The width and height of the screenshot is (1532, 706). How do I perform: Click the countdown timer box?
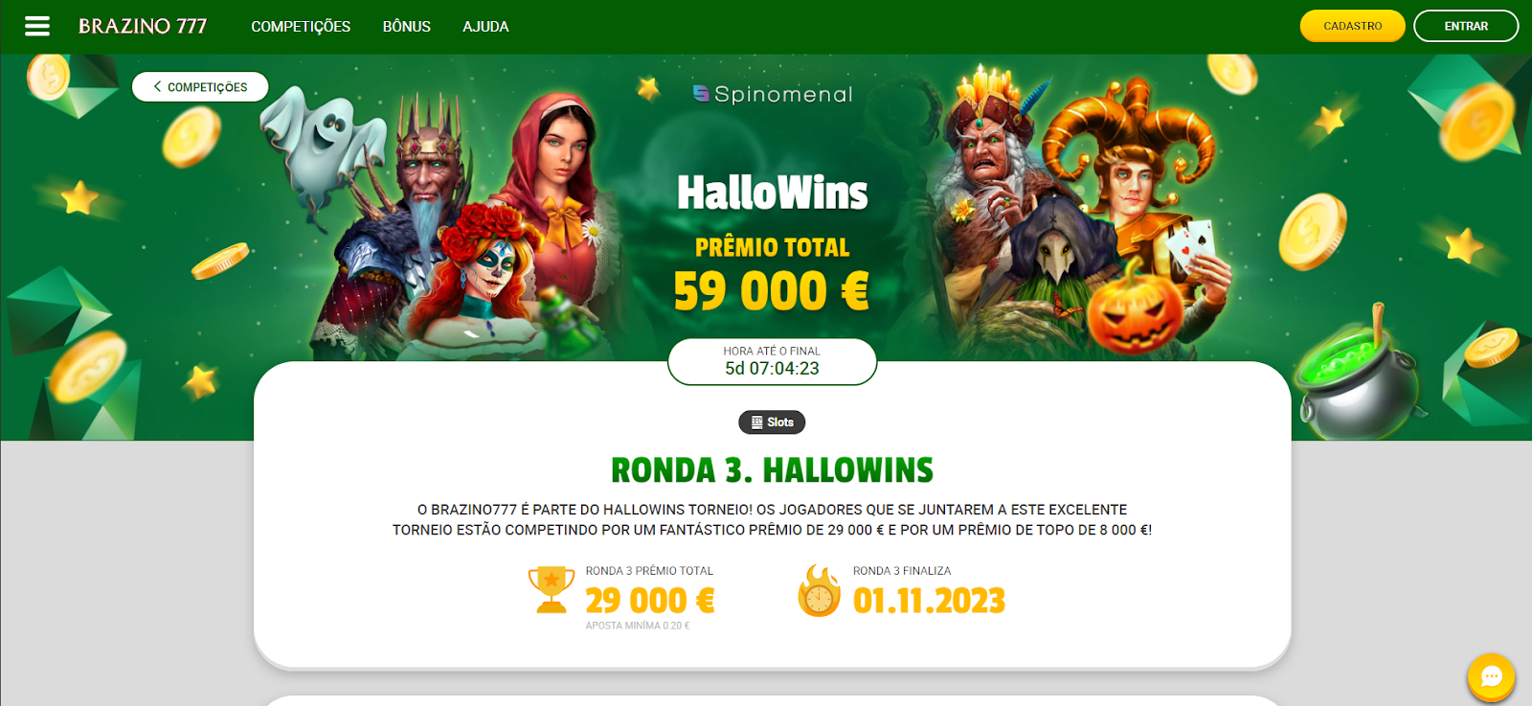click(x=772, y=361)
